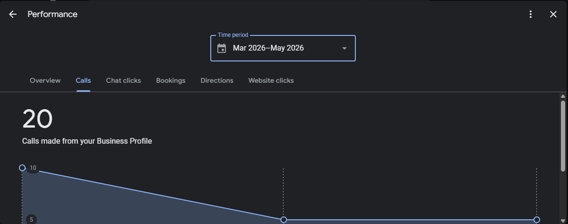Select the Mar 2026–May 2026 time period field

coord(283,48)
